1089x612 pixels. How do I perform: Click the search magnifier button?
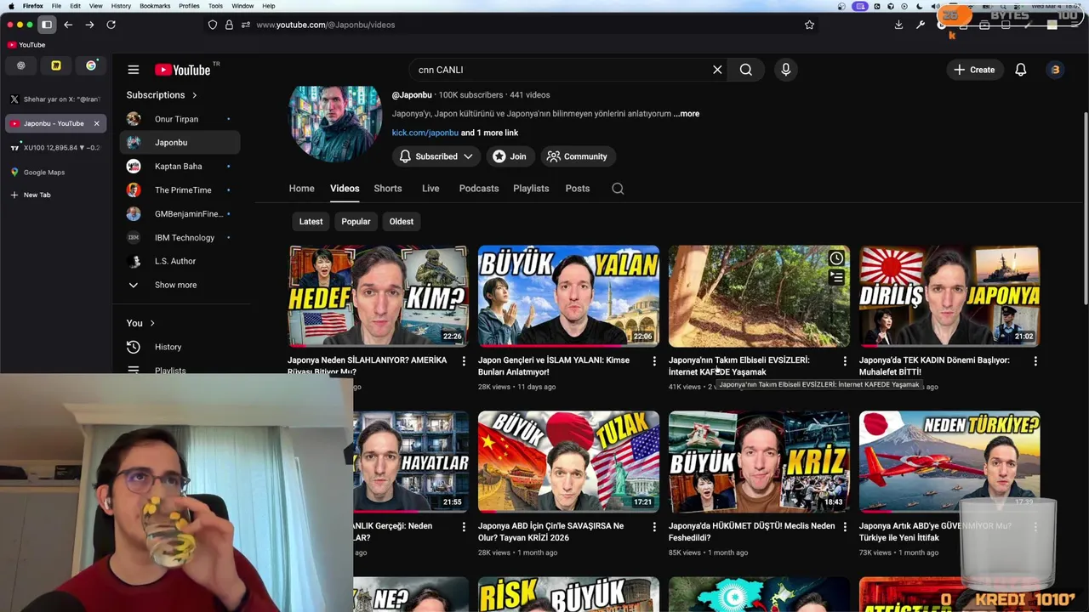[x=746, y=70]
